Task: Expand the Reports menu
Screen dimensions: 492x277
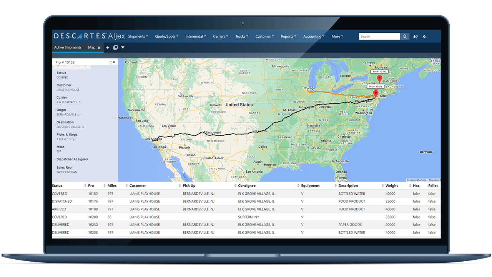Action: point(289,37)
